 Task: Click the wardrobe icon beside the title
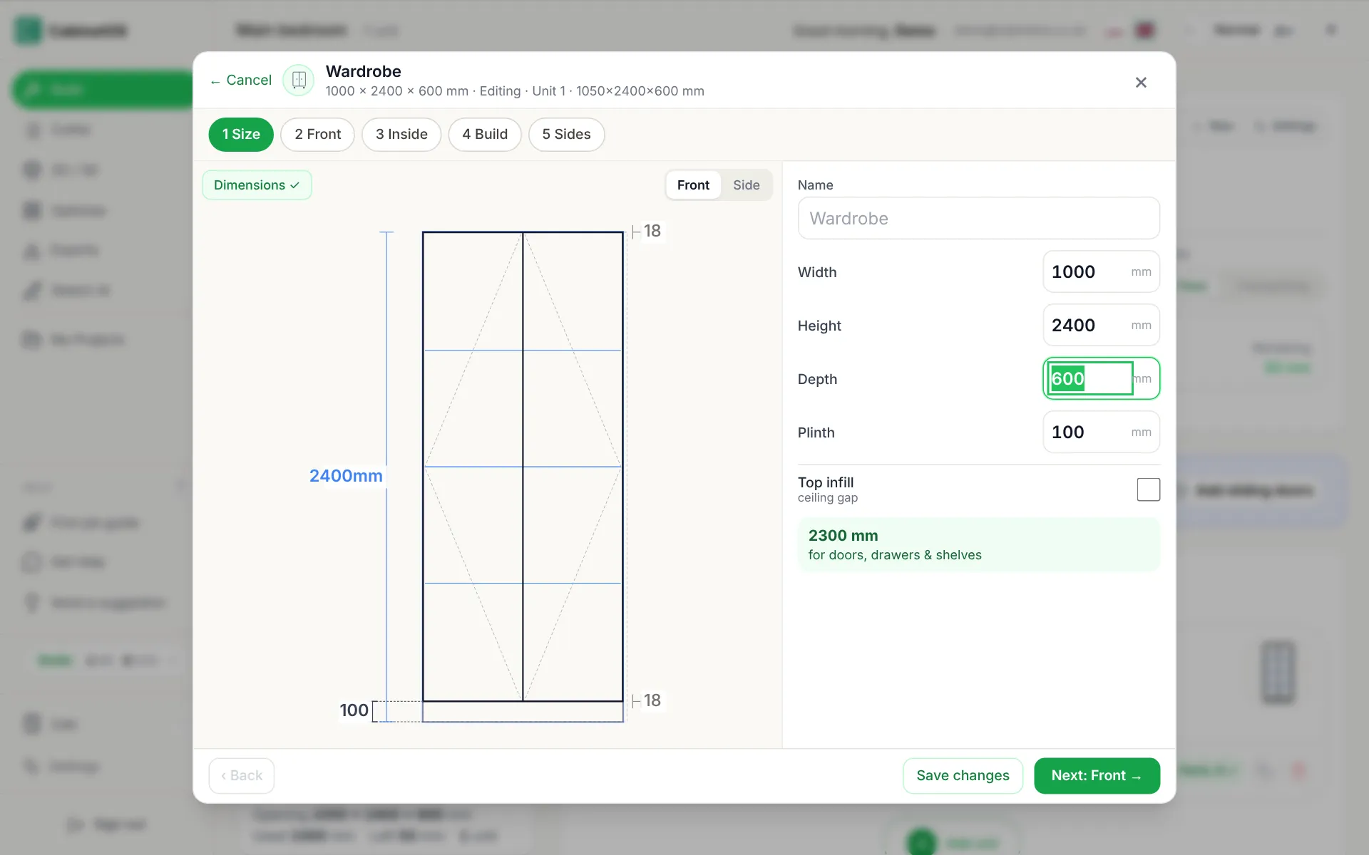(x=299, y=81)
